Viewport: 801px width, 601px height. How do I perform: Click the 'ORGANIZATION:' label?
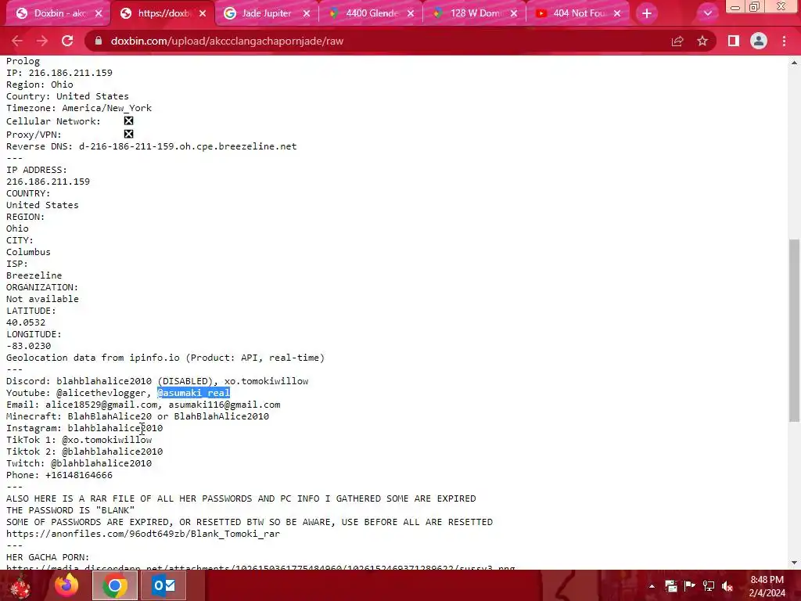pyautogui.click(x=42, y=287)
